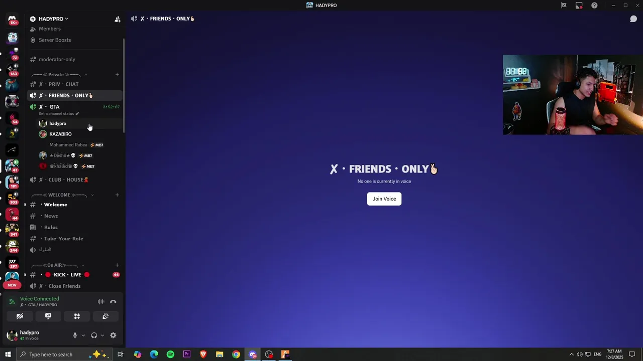Image resolution: width=643 pixels, height=361 pixels.
Task: Open Premiere Pro from the taskbar
Action: coord(187,354)
